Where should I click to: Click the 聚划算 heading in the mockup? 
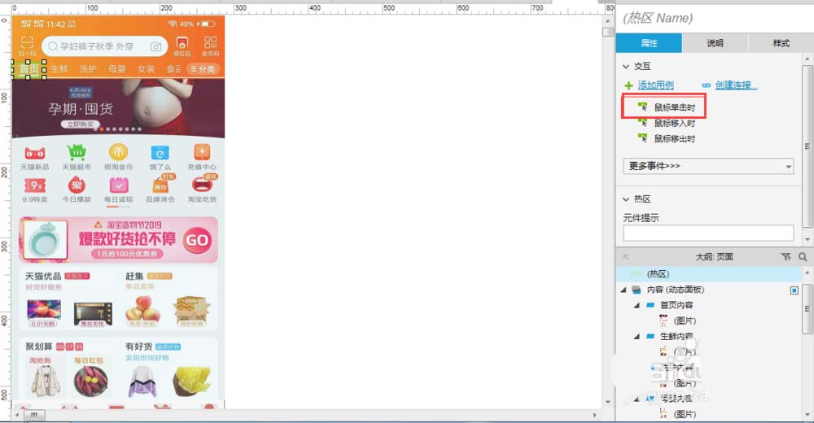pos(39,347)
